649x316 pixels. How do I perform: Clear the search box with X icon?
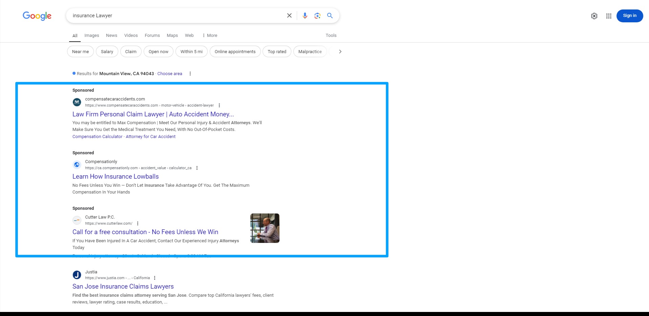tap(289, 16)
